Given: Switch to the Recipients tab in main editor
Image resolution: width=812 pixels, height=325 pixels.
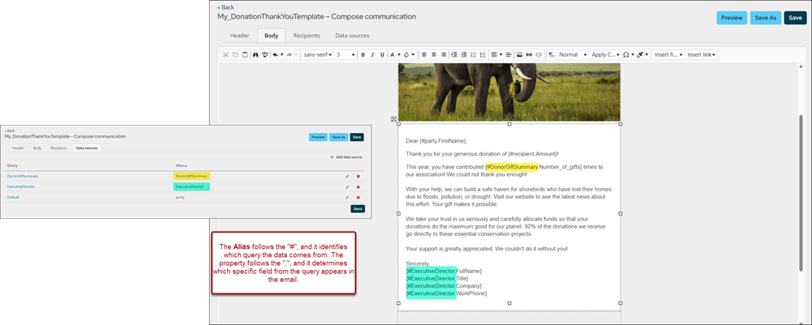Looking at the screenshot, I should point(307,36).
